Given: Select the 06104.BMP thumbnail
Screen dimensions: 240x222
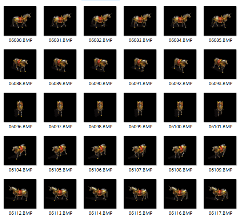Looking at the screenshot, I should click(20, 150).
